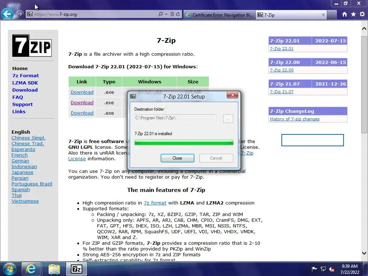The height and width of the screenshot is (276, 368).
Task: Open the 7-Zip 22.00 news link
Action: (282, 70)
